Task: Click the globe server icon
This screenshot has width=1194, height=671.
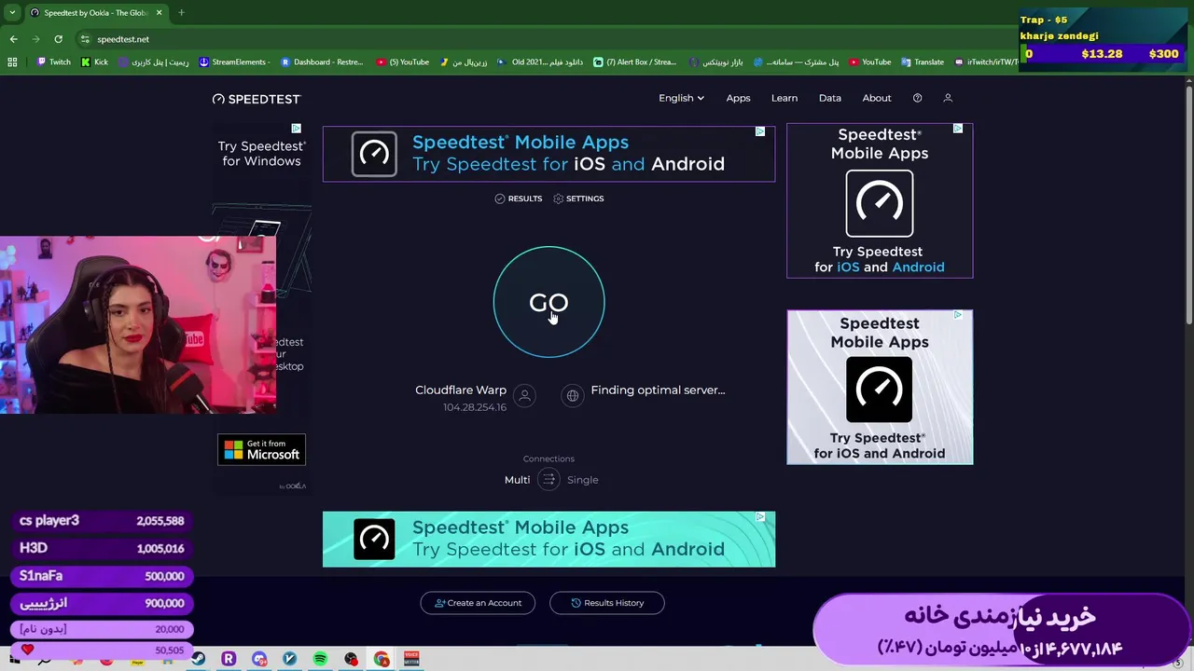Action: (573, 396)
